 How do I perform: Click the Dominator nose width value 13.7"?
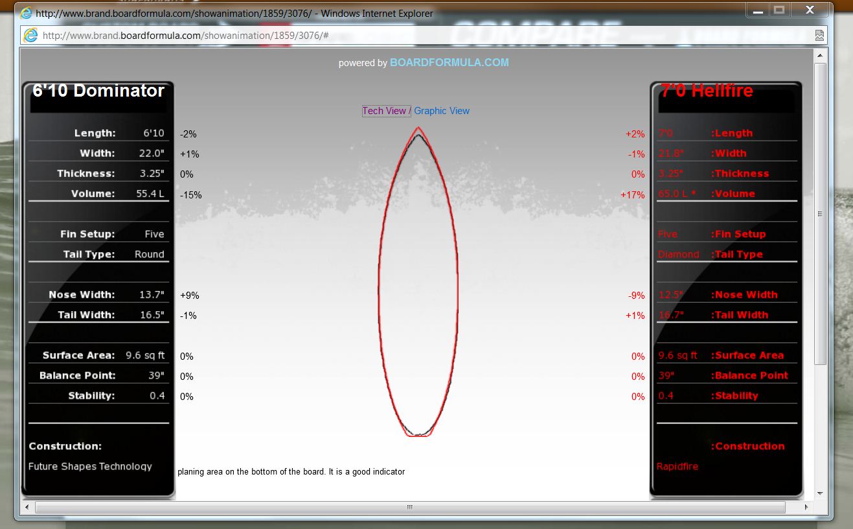pyautogui.click(x=152, y=295)
